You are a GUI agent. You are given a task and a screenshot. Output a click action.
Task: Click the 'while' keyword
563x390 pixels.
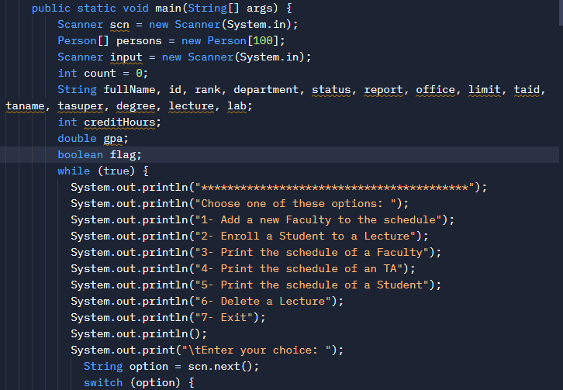click(x=74, y=171)
